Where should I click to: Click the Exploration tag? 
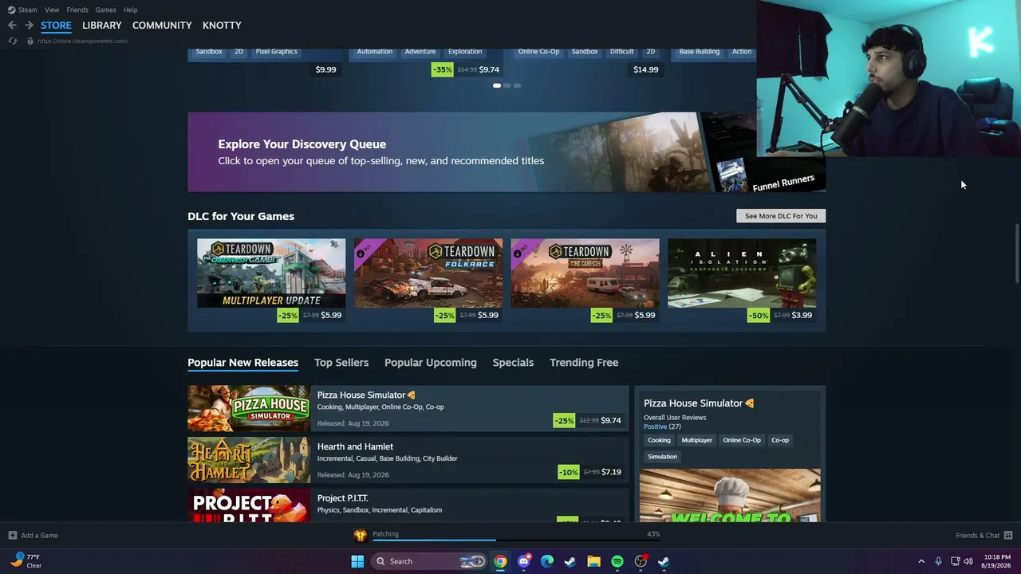pyautogui.click(x=465, y=52)
